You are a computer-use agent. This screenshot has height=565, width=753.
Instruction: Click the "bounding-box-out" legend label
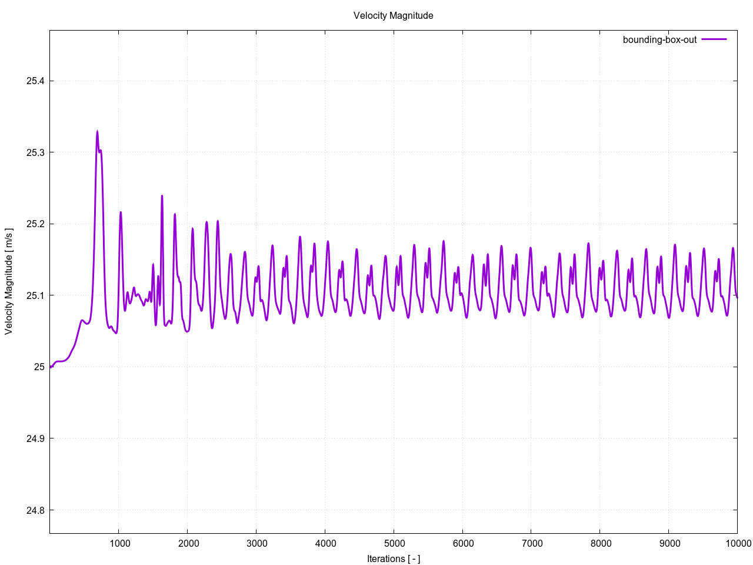coord(659,40)
